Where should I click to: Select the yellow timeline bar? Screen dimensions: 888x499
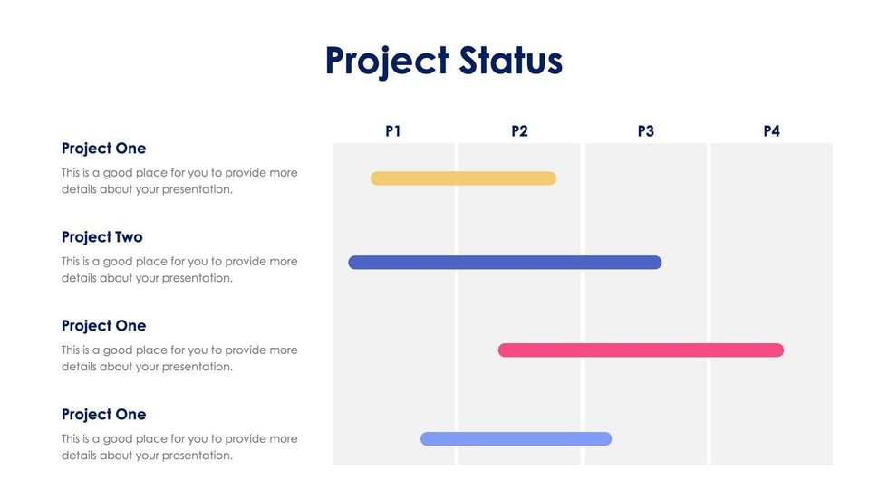click(463, 178)
